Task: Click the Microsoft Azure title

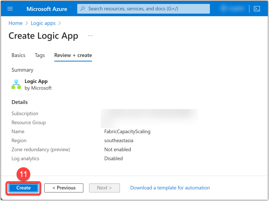Action: 47,9
